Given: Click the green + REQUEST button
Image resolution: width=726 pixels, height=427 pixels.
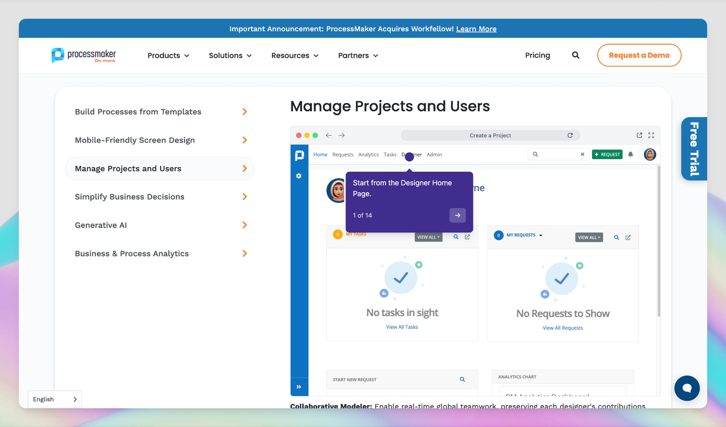Looking at the screenshot, I should coord(607,155).
